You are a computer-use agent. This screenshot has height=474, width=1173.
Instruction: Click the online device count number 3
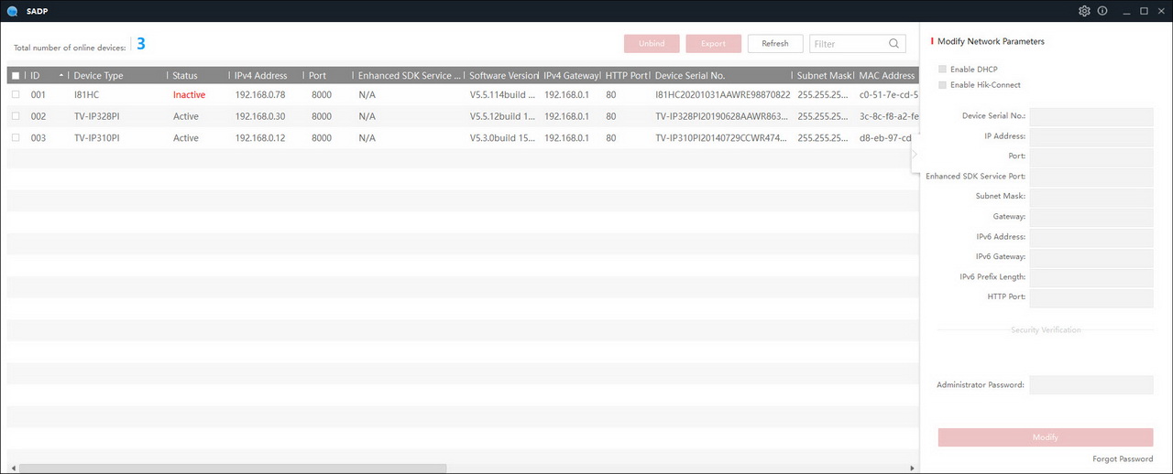[x=141, y=44]
